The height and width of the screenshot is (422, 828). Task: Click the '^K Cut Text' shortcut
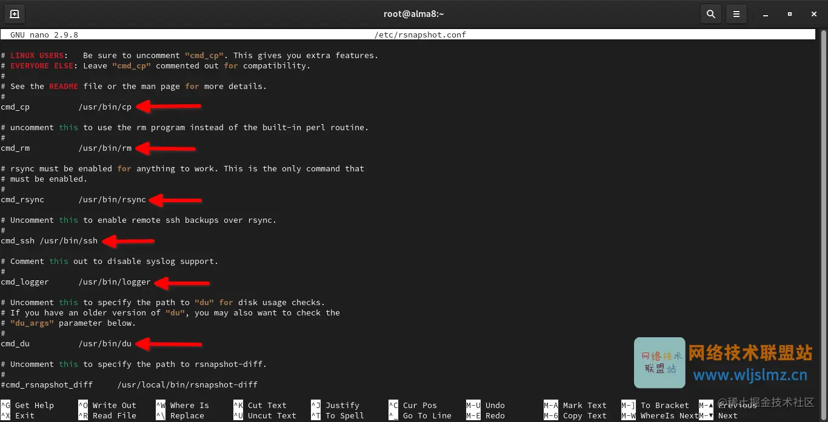click(260, 405)
